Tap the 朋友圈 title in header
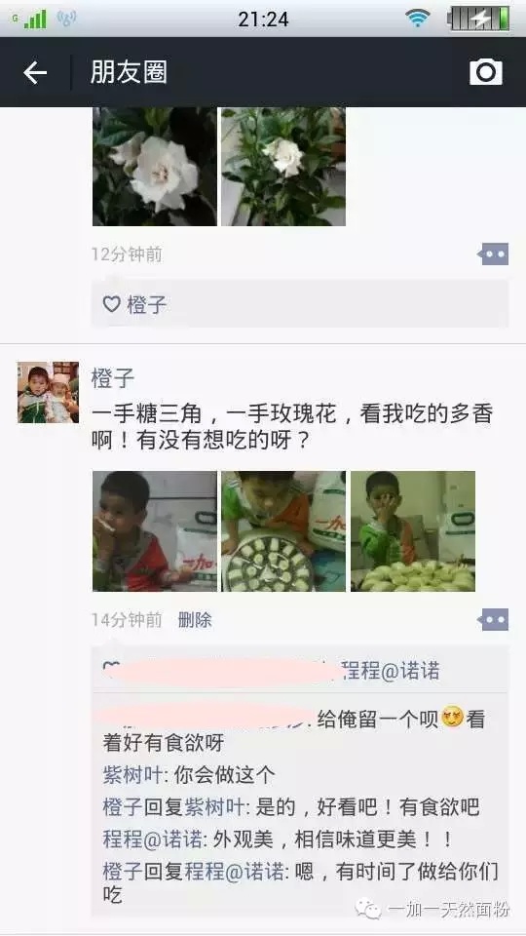The image size is (526, 936). pos(129,72)
